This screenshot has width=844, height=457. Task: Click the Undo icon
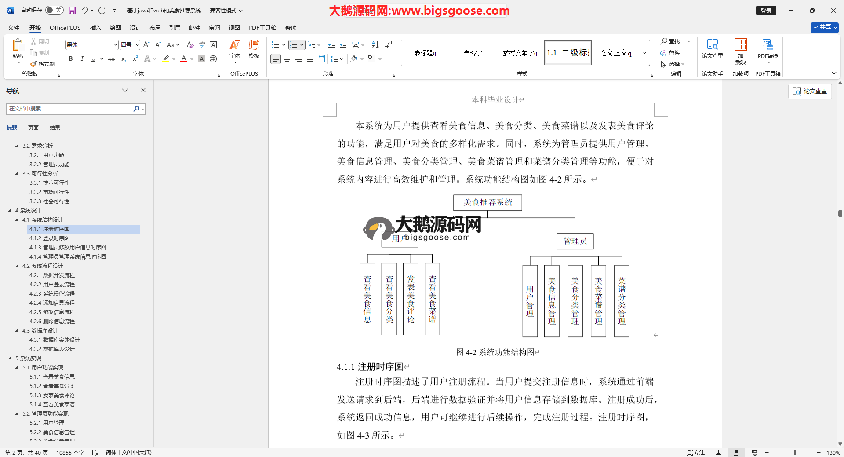[x=84, y=10]
